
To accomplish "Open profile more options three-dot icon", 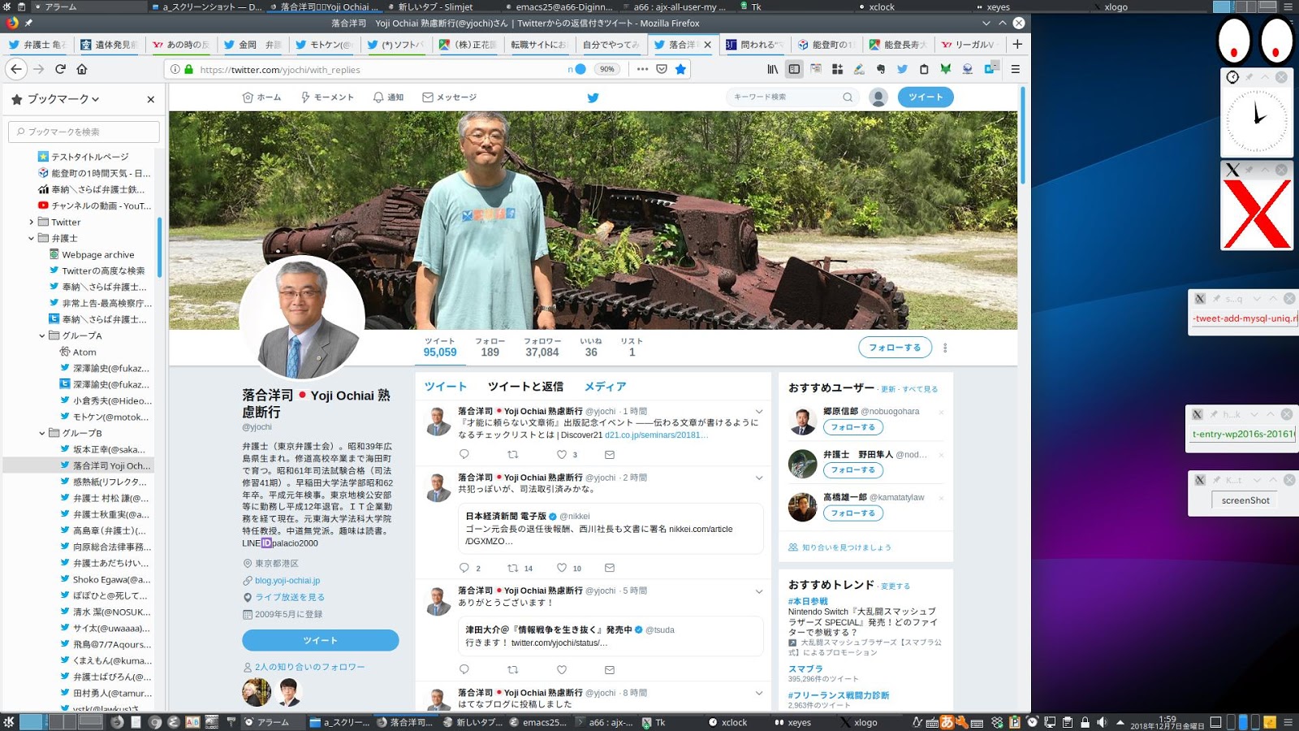I will click(945, 348).
